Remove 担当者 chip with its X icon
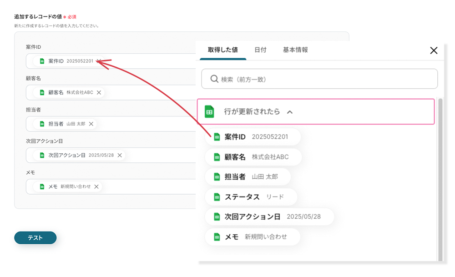Image resolution: width=455 pixels, height=277 pixels. [91, 124]
